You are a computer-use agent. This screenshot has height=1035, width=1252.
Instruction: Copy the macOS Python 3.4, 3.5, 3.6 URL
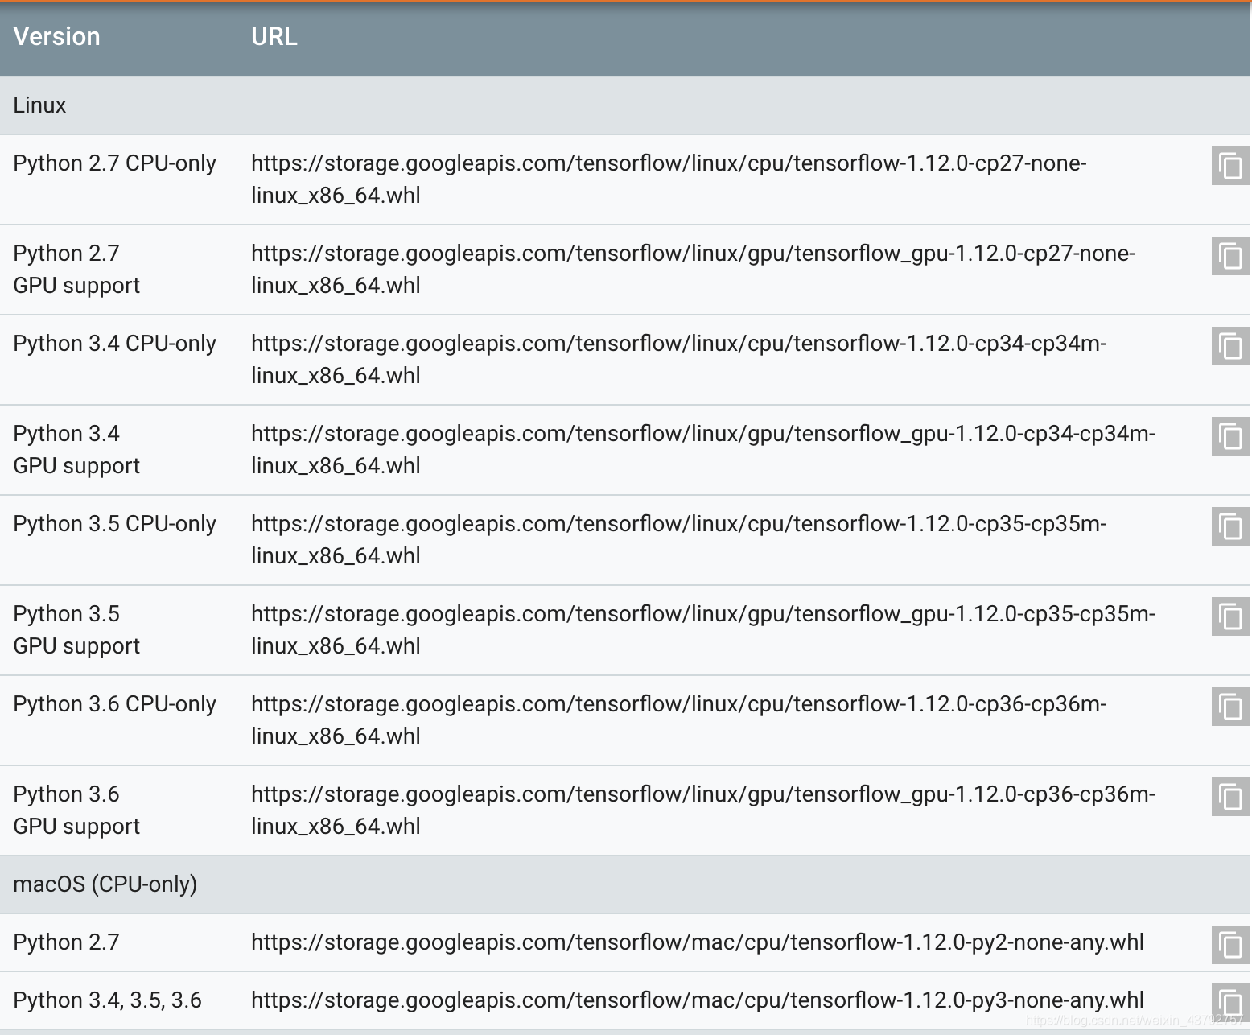(1230, 1003)
